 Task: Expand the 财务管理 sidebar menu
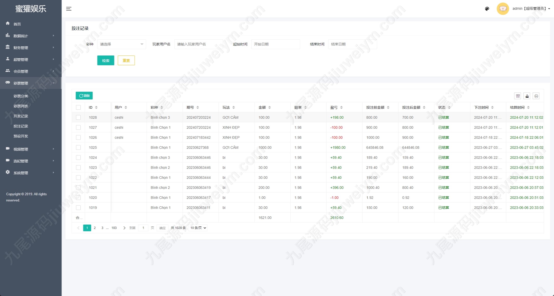(x=31, y=48)
